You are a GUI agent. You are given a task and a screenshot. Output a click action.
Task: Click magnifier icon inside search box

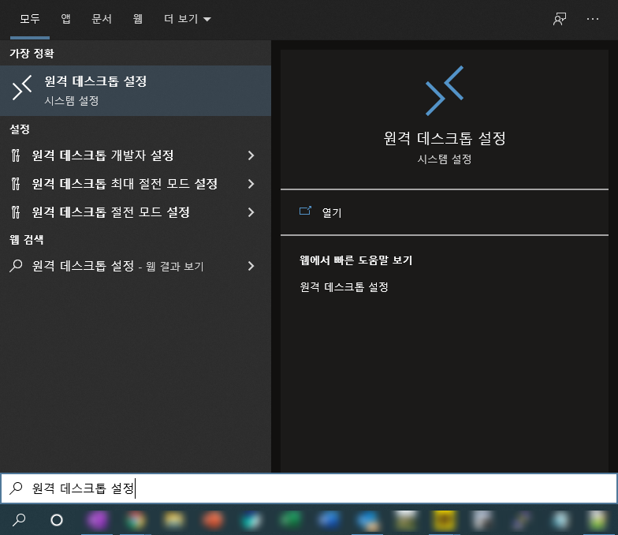[16, 488]
